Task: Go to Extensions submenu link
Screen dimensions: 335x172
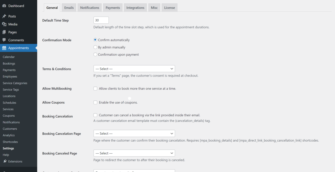Action: tap(15, 161)
